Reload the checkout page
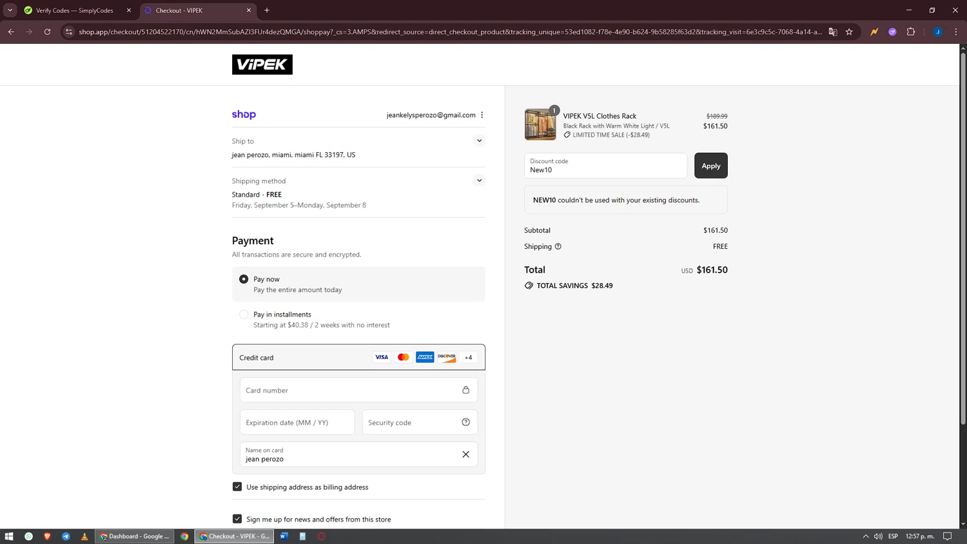Viewport: 967px width, 544px height. (47, 32)
